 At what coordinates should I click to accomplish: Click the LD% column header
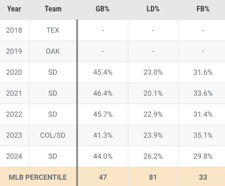click(153, 9)
